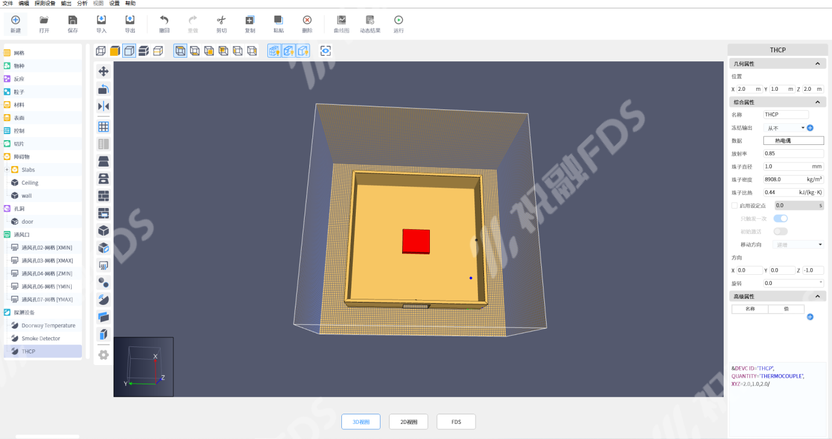This screenshot has width=832, height=439.
Task: Click the 放射率 input field
Action: point(793,153)
